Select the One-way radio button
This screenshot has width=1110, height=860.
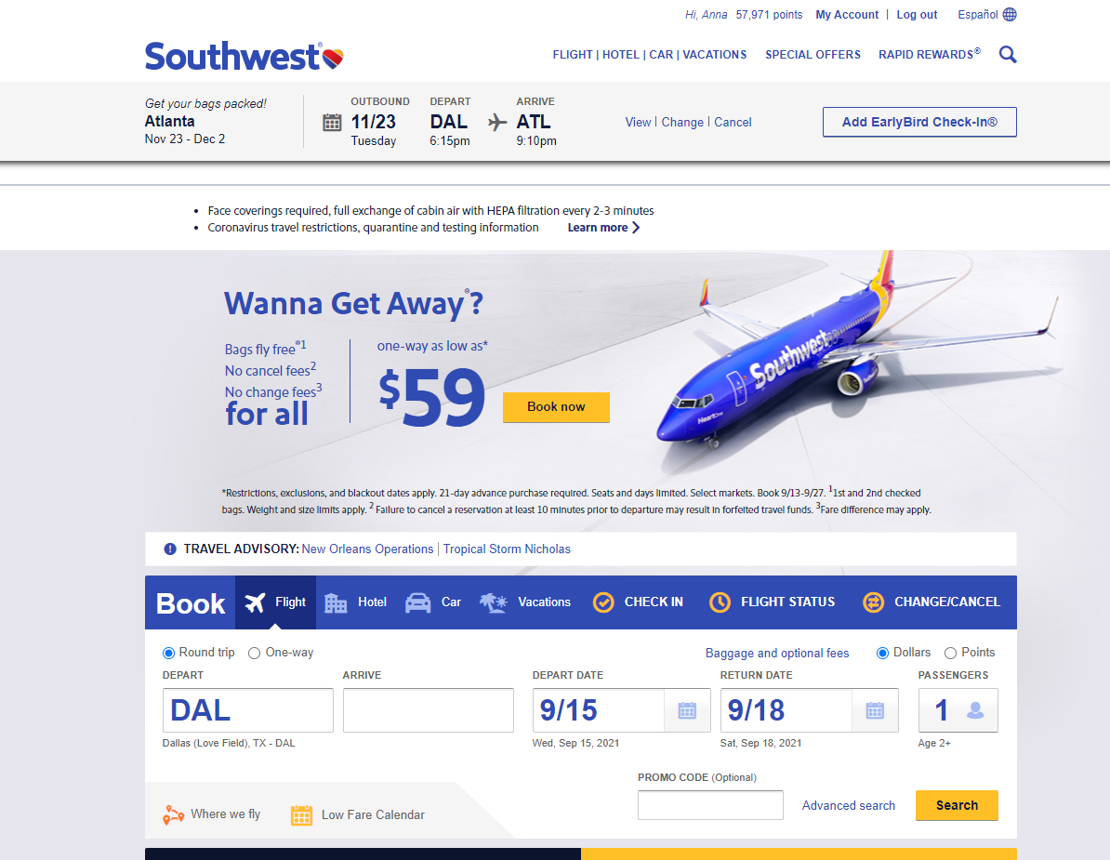[254, 654]
